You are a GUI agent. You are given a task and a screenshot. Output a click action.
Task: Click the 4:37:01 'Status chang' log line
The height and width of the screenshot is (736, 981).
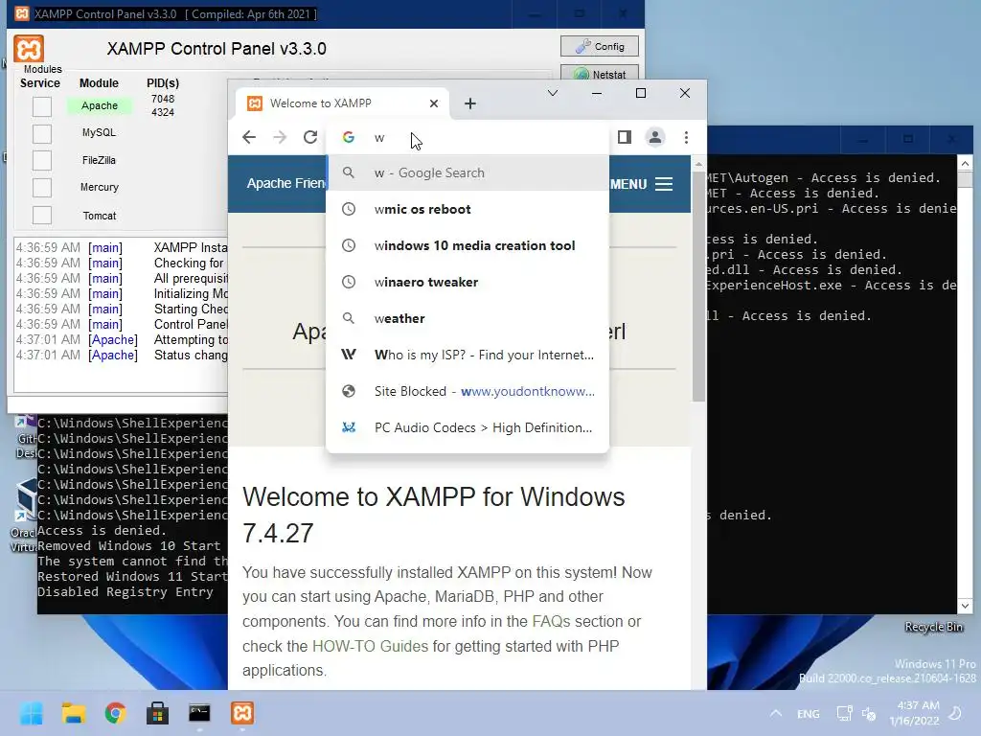click(122, 355)
